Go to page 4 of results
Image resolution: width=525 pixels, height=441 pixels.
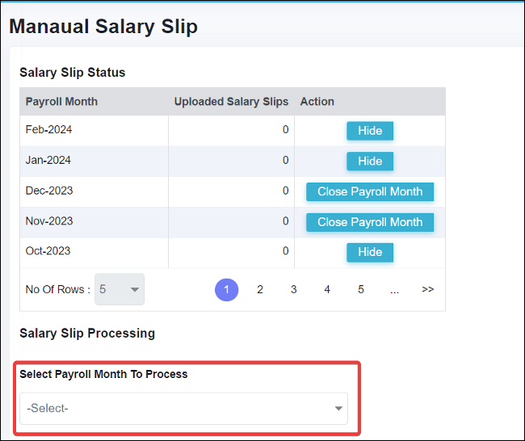click(327, 290)
